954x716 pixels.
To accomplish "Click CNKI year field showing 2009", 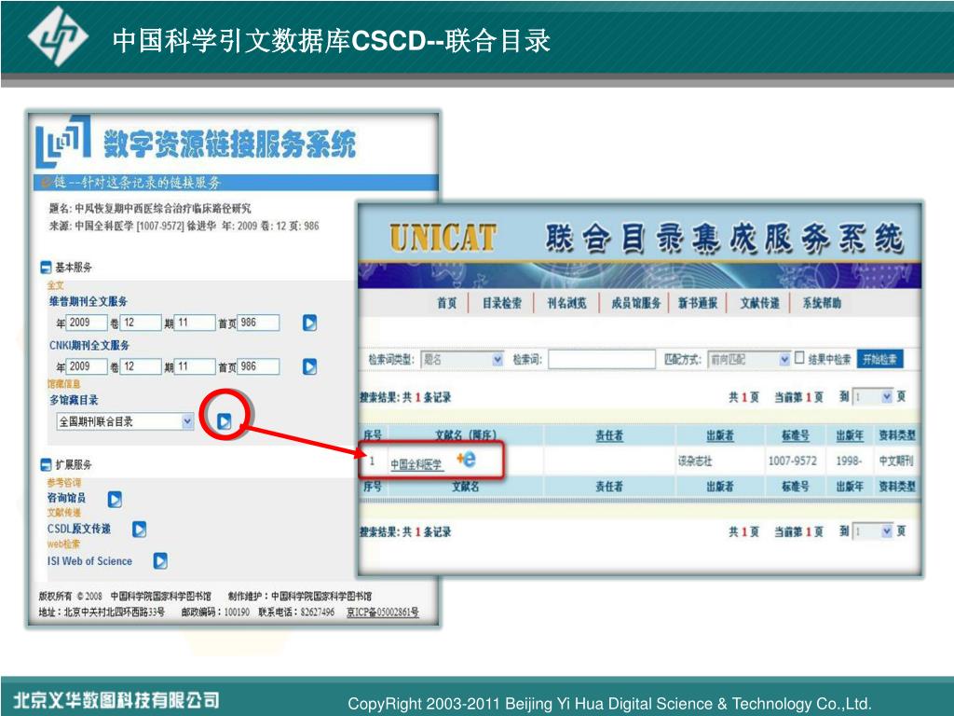I will pos(87,366).
